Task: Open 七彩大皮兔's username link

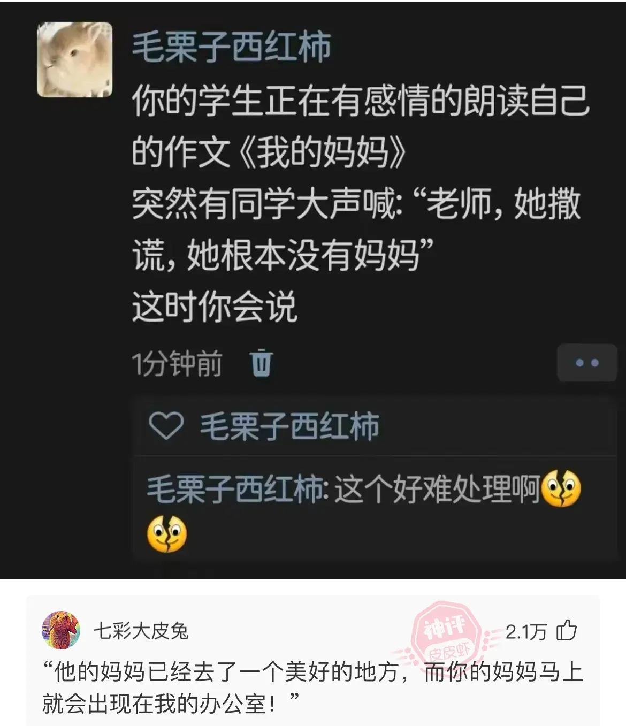Action: coord(141,631)
